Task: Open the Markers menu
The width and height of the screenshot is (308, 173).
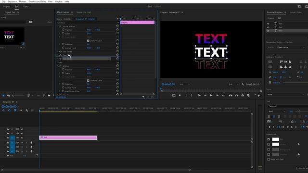Action: [x=23, y=1]
